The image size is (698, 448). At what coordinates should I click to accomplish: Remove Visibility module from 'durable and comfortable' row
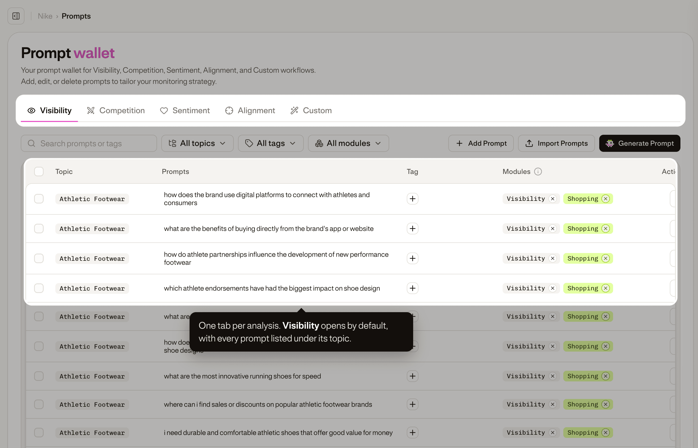[552, 433]
